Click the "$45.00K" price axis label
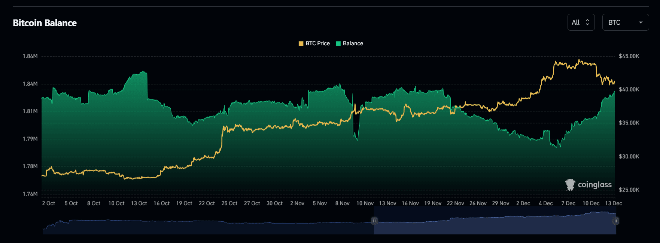Image resolution: width=660 pixels, height=243 pixels. [629, 56]
